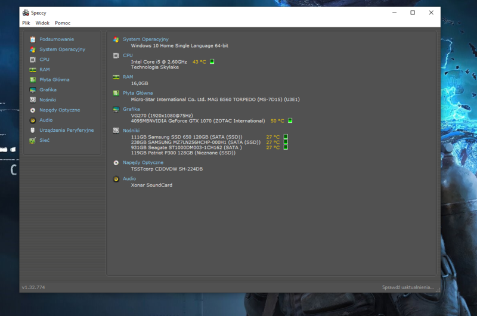Click the Speccy app icon in the title bar
Viewport: 477px width, 316px height.
pyautogui.click(x=26, y=13)
